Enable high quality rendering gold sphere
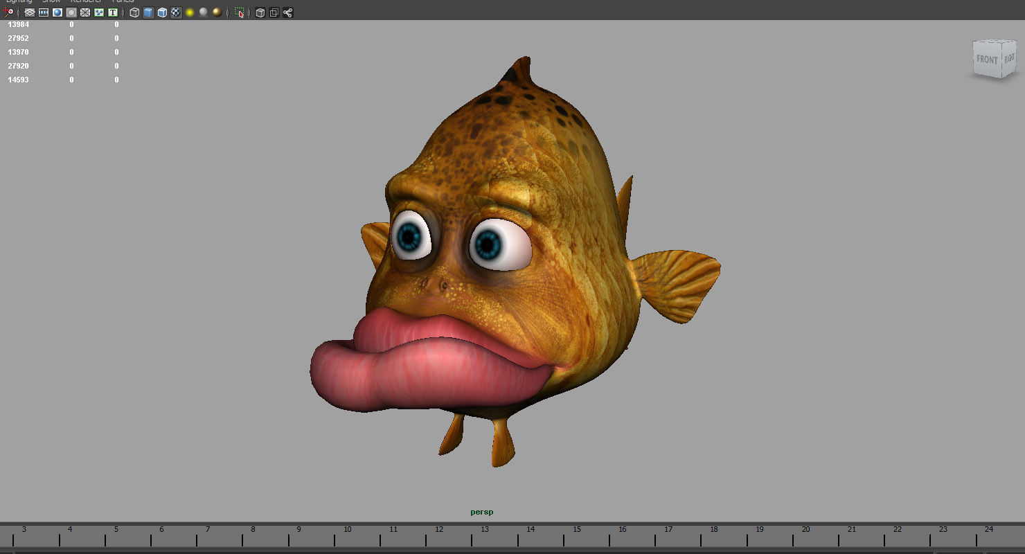The image size is (1025, 554). tap(217, 12)
